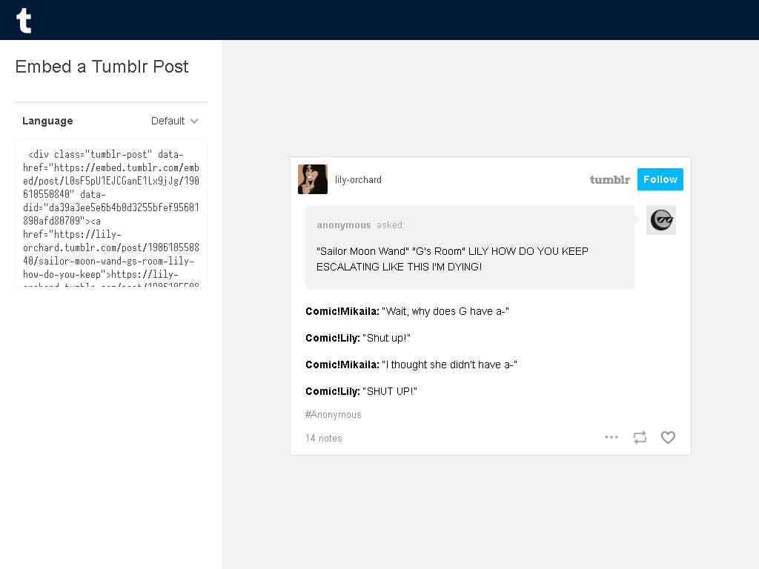Viewport: 759px width, 569px height.
Task: Expand the Language dropdown chevron
Action: coord(194,121)
